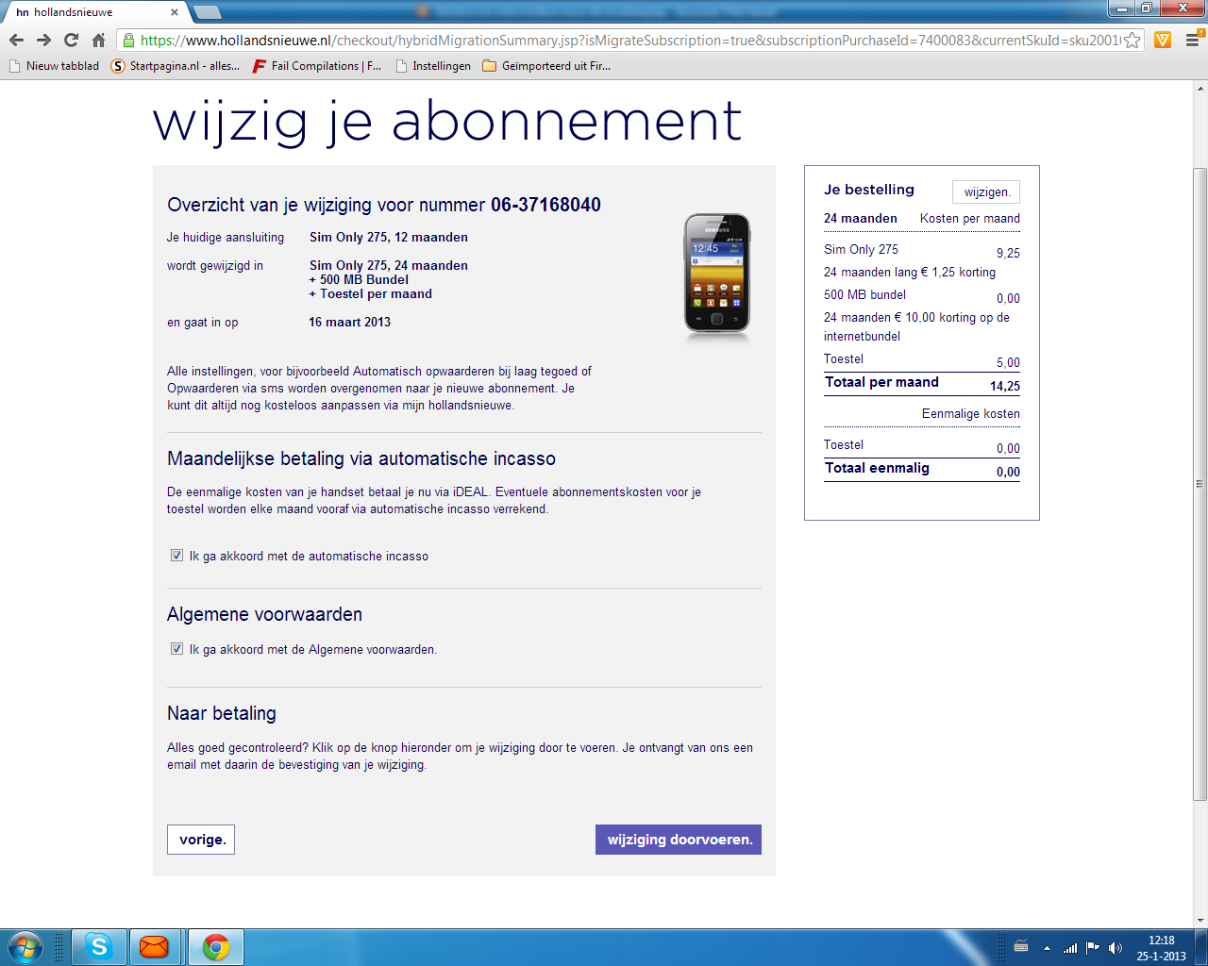Reload the page with the refresh icon
The width and height of the screenshot is (1208, 966).
[x=71, y=40]
